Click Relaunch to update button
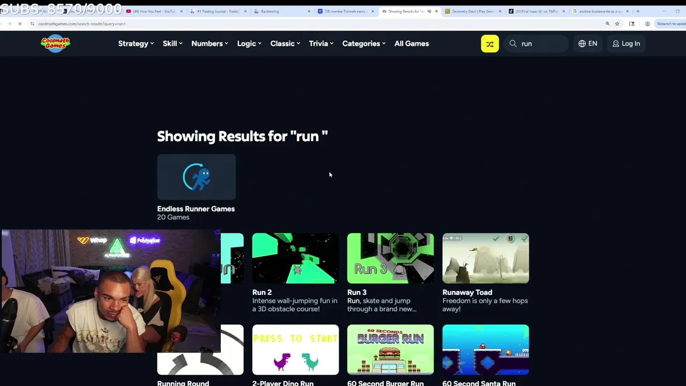This screenshot has height=386, width=686. tap(670, 24)
